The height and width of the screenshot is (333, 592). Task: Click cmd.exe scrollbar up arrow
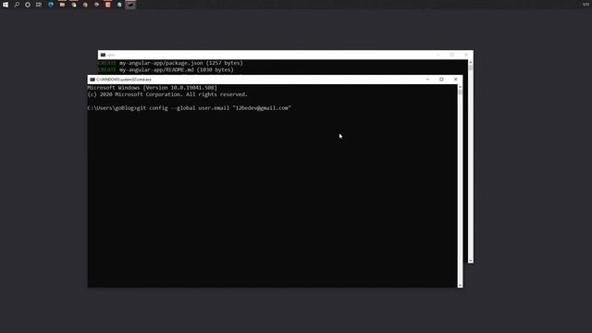[460, 87]
